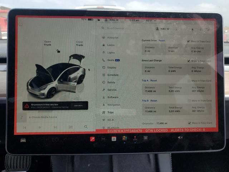Toggle Since Last Charge Show in Trips Card

coord(189,61)
